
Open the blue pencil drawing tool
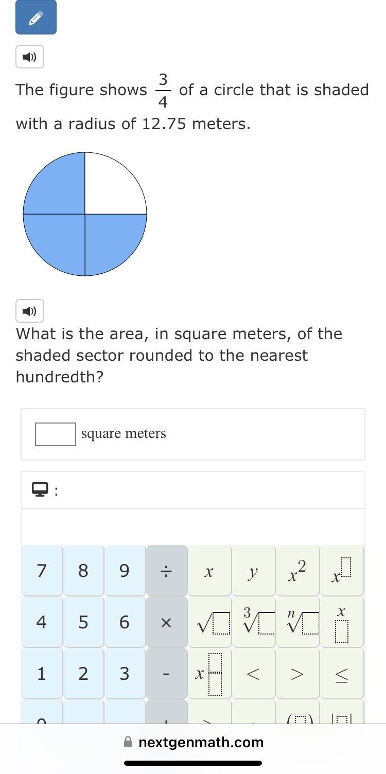coord(36,17)
